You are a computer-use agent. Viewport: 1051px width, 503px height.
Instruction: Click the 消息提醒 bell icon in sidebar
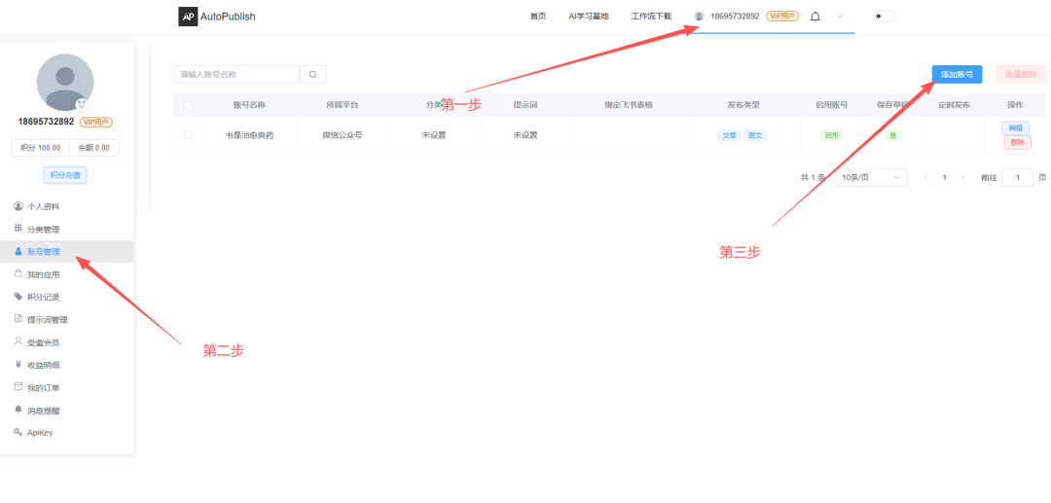click(x=18, y=410)
